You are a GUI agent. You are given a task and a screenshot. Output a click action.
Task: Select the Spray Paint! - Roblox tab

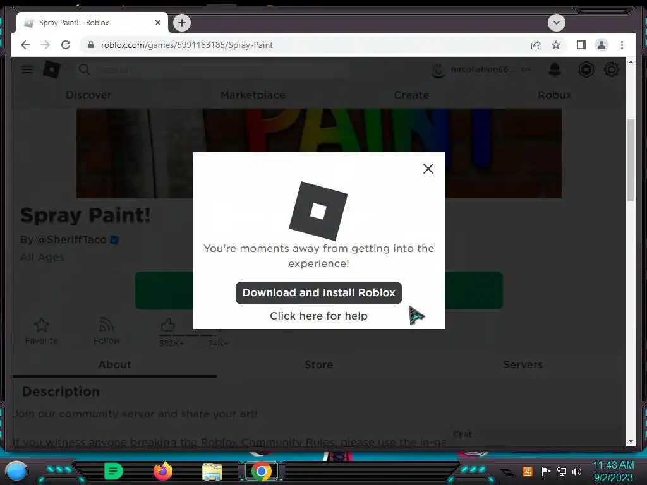click(x=92, y=23)
